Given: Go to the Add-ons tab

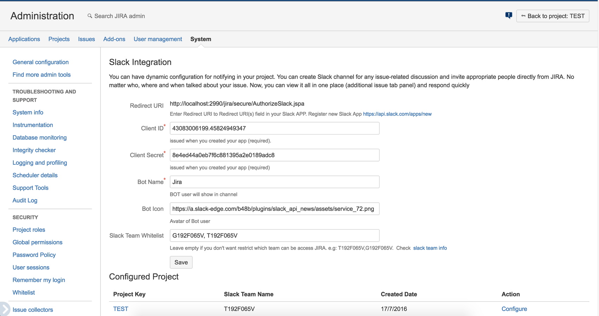Looking at the screenshot, I should point(114,39).
